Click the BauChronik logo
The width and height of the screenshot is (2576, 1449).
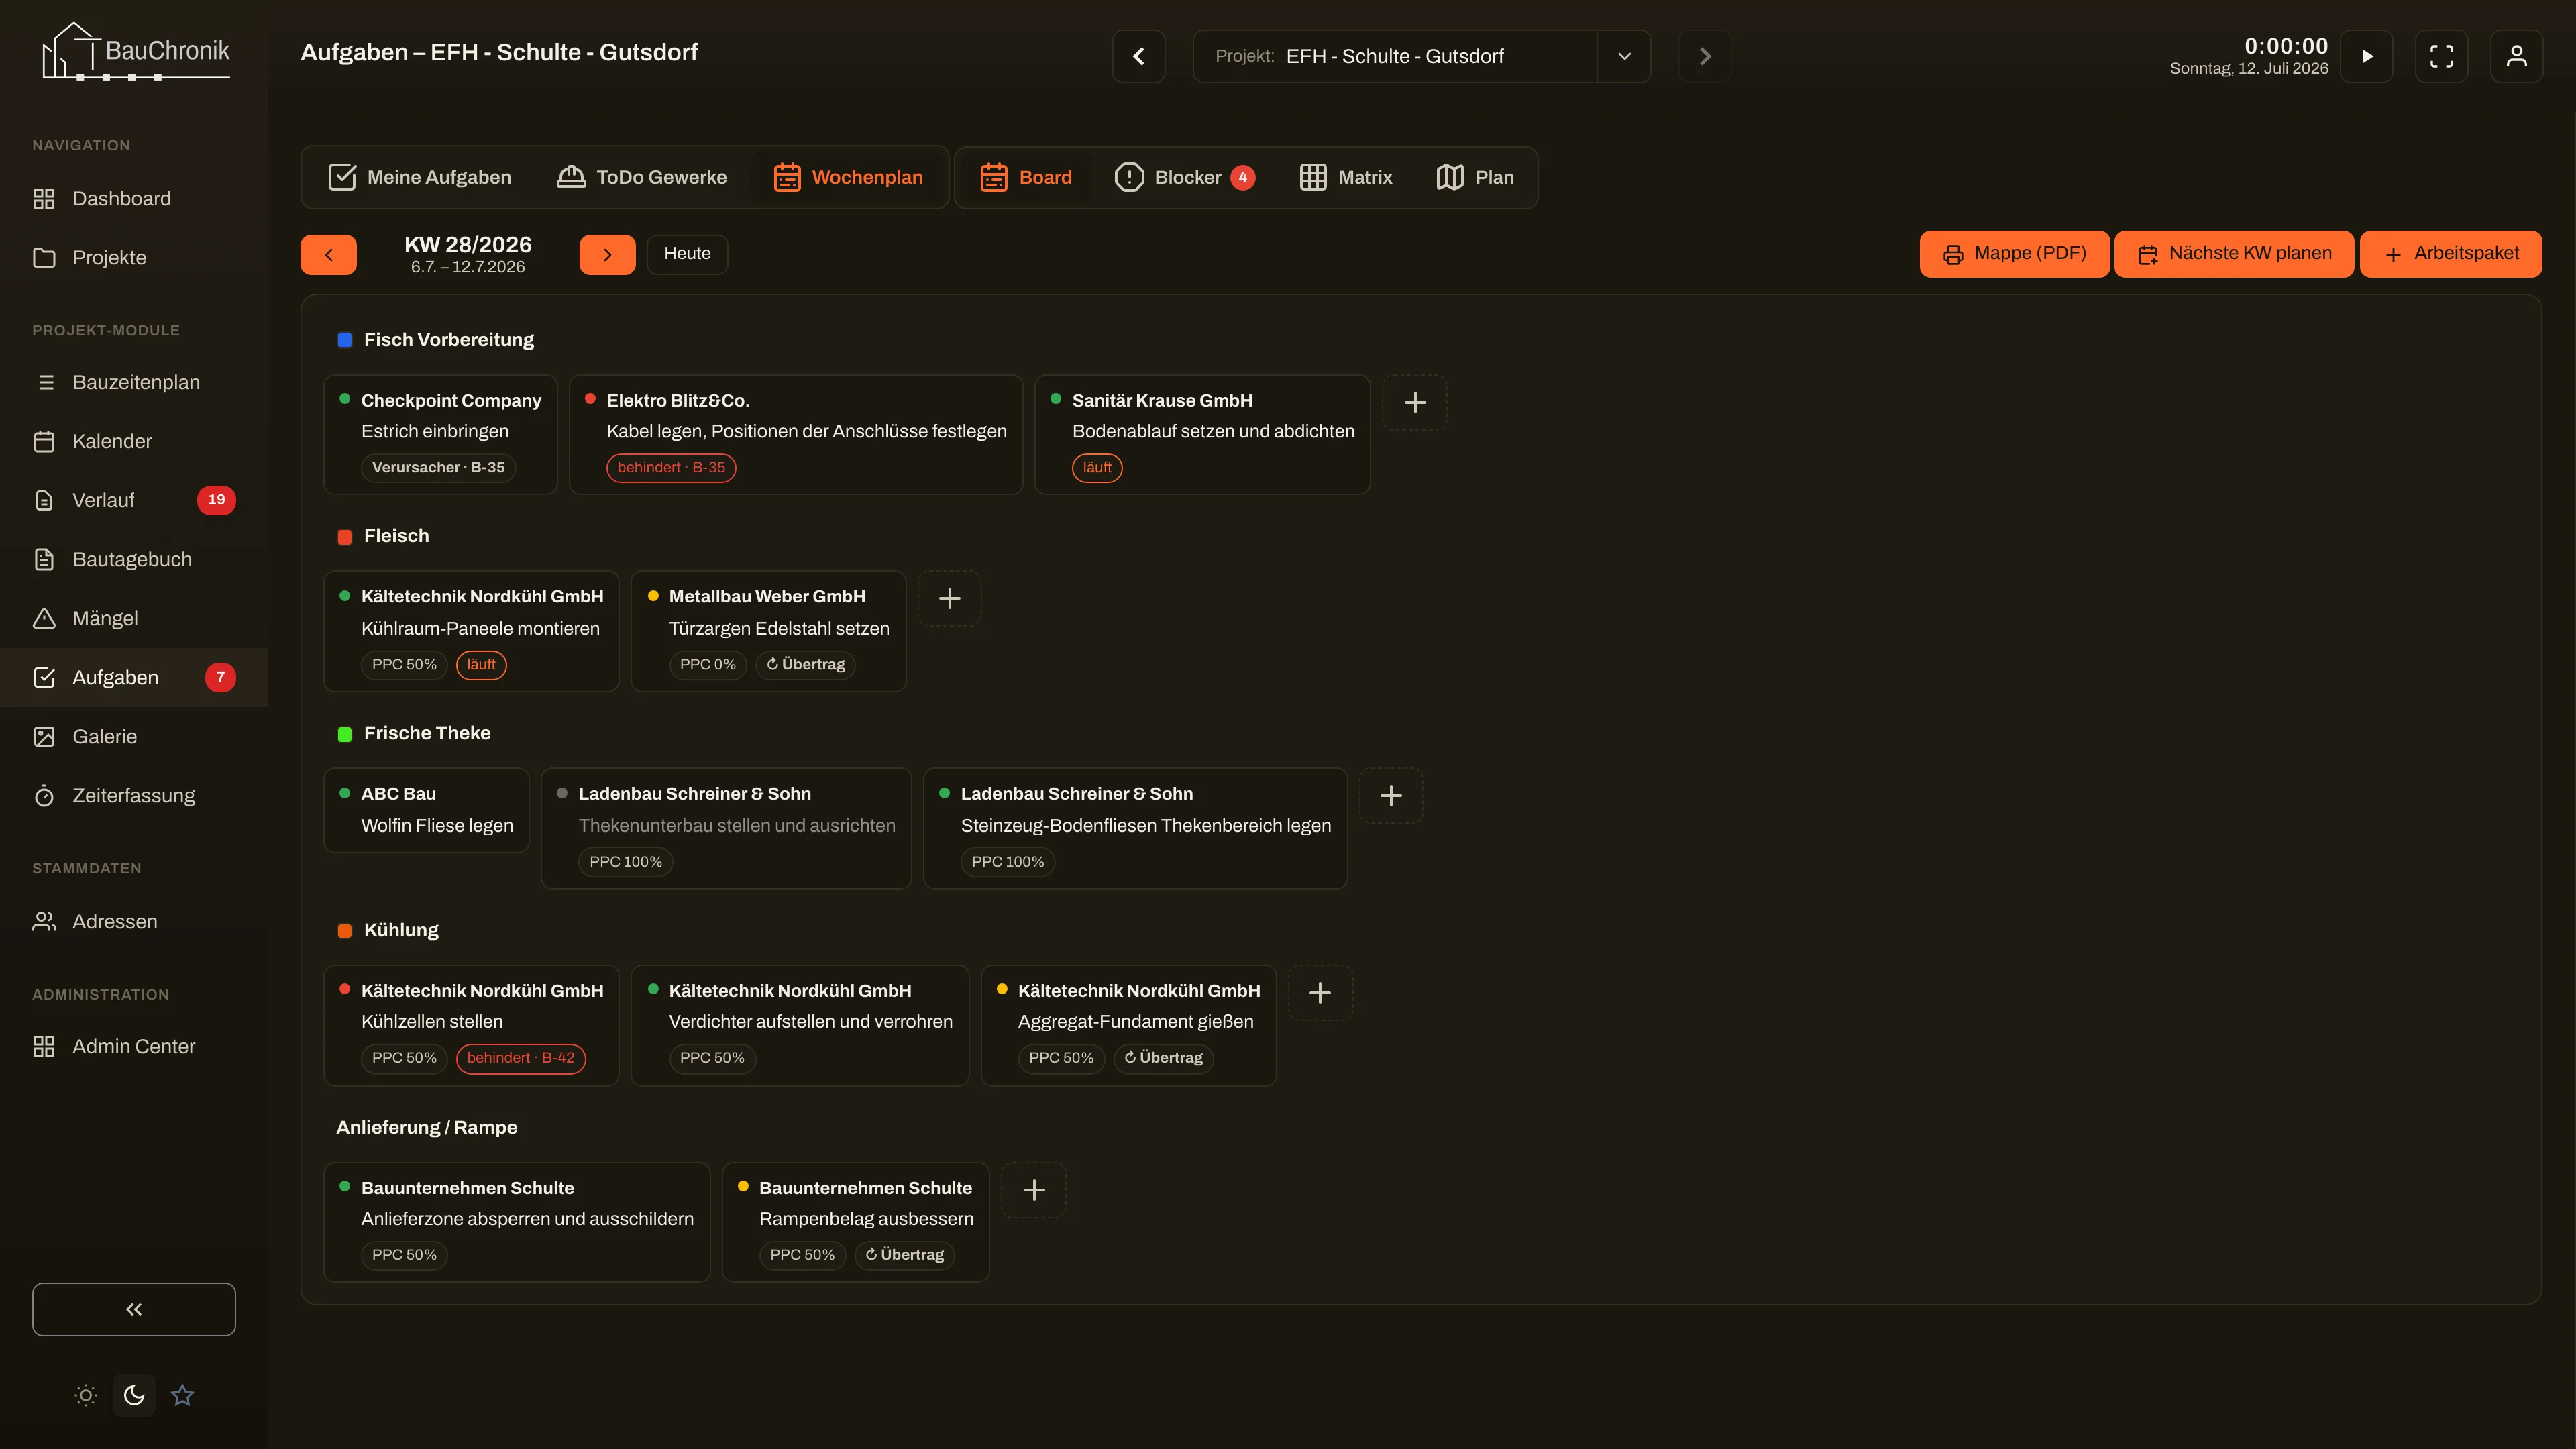(135, 52)
